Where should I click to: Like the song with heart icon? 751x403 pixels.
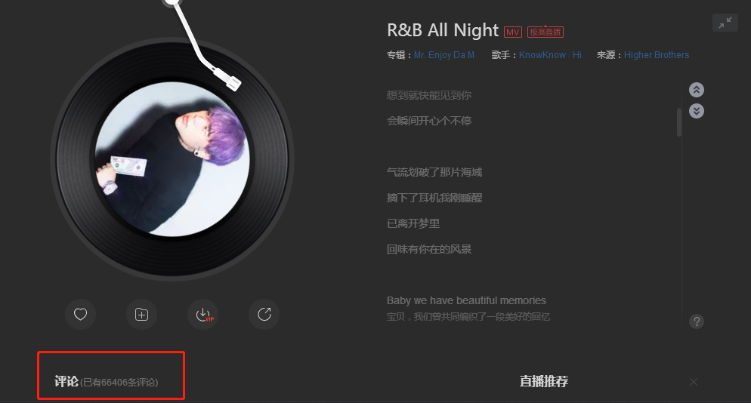80,315
